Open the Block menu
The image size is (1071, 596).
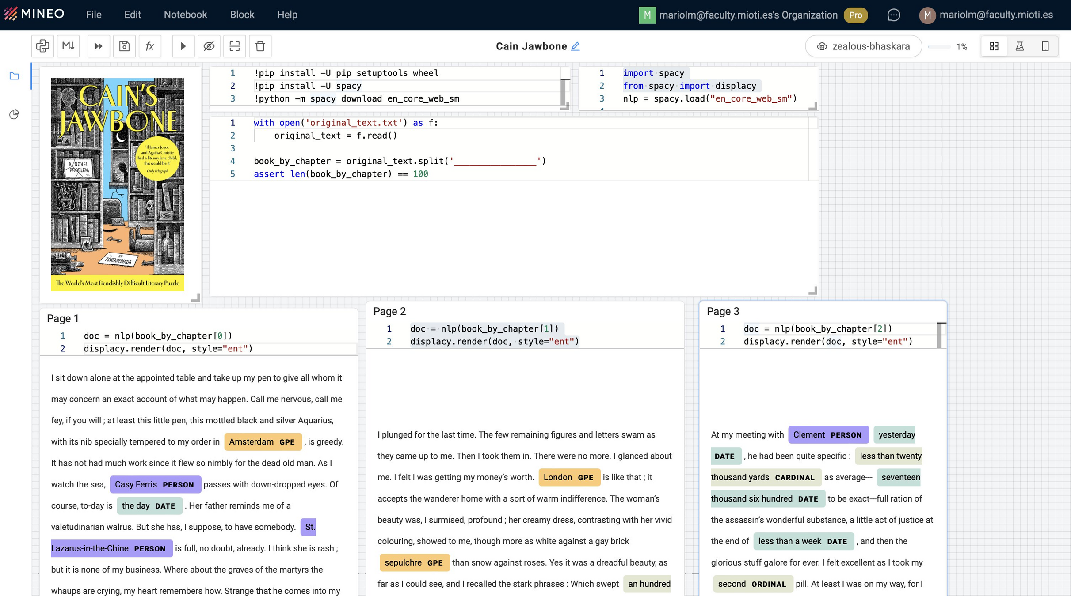tap(242, 15)
